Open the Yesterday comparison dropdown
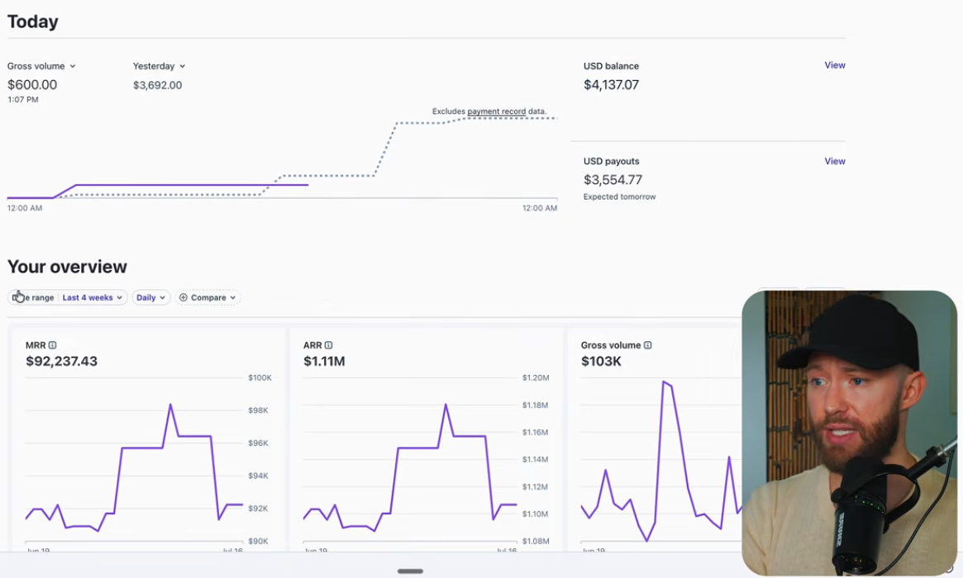The width and height of the screenshot is (963, 578). coord(159,66)
